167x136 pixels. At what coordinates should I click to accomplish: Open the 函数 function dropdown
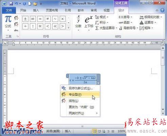tap(125, 22)
